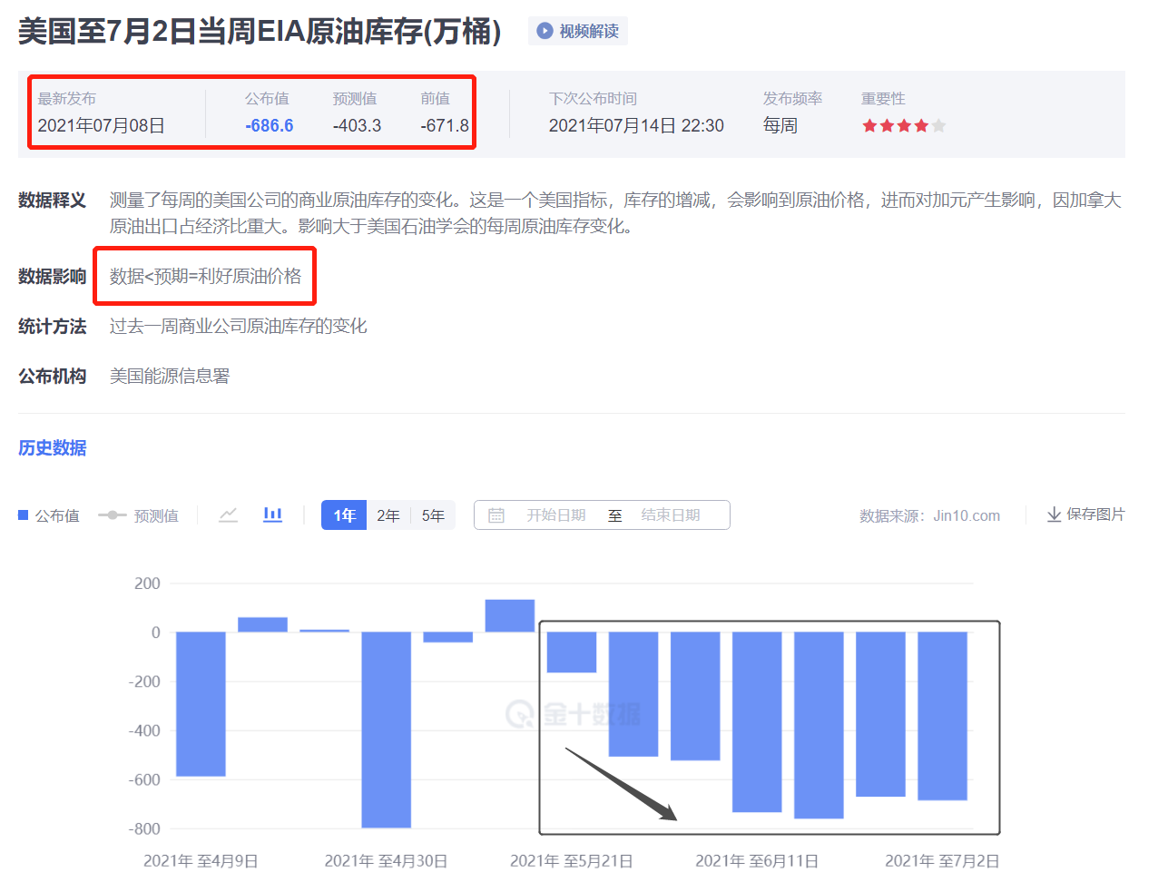This screenshot has height=872, width=1158.
Task: Click the release date 2021年07月08日
Action: pyautogui.click(x=101, y=126)
